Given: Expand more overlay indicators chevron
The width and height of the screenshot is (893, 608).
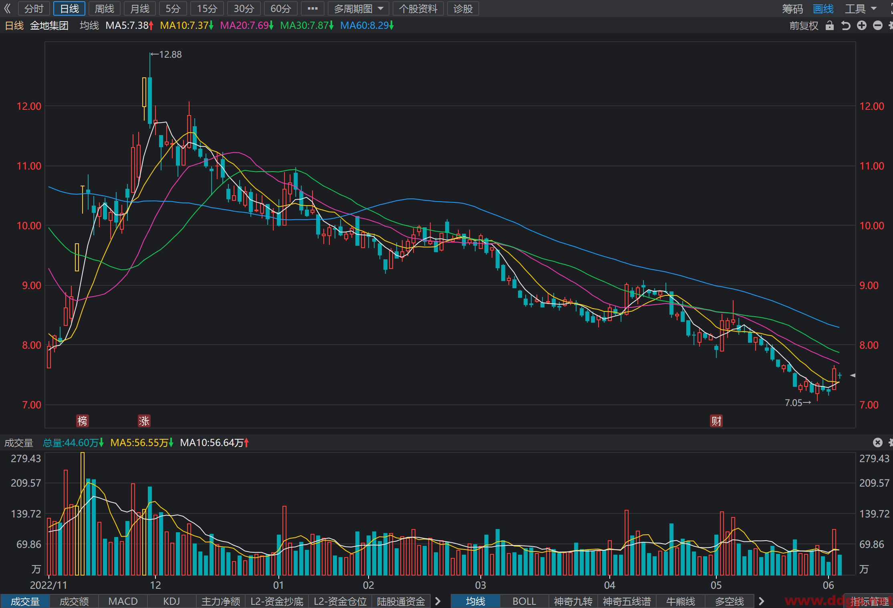Looking at the screenshot, I should coord(762,601).
